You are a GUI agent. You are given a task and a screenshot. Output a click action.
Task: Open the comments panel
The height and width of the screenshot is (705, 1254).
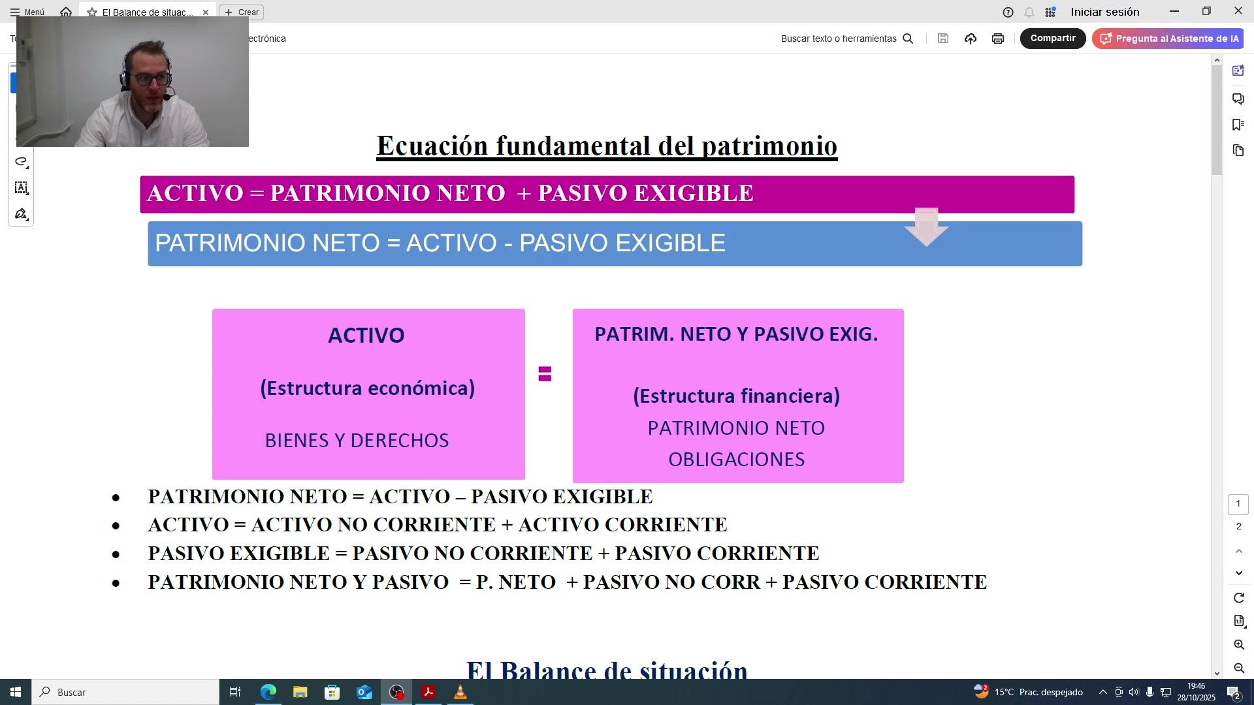point(1238,99)
